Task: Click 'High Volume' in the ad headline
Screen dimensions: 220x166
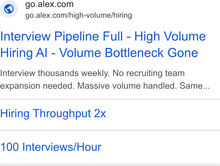Action: point(170,36)
